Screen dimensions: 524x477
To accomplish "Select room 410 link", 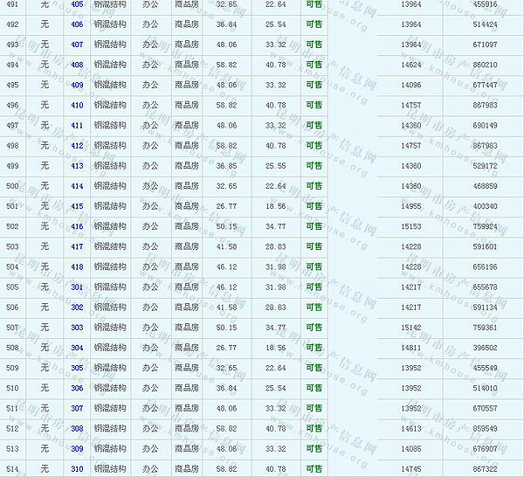I will coord(77,105).
